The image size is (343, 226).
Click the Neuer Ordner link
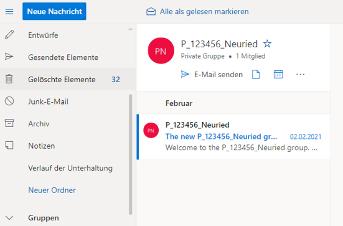coord(52,190)
